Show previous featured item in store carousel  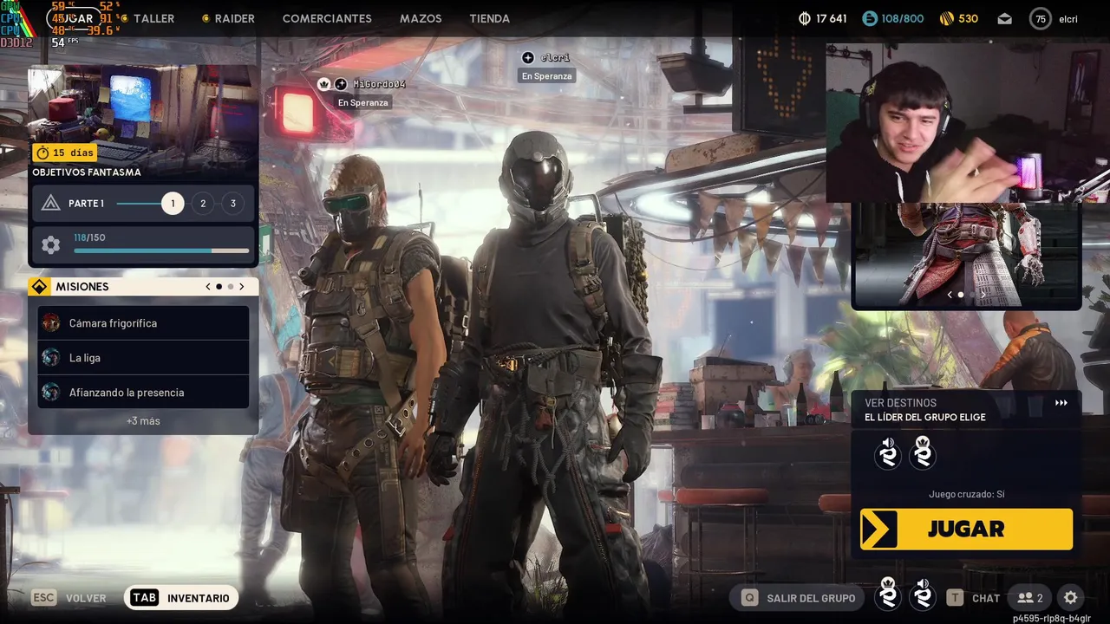(x=950, y=295)
